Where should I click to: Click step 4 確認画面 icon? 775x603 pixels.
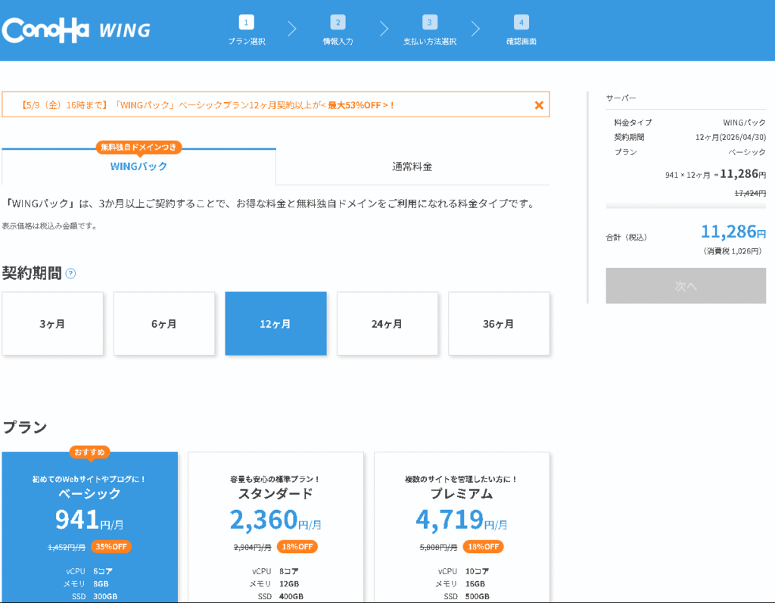(521, 22)
